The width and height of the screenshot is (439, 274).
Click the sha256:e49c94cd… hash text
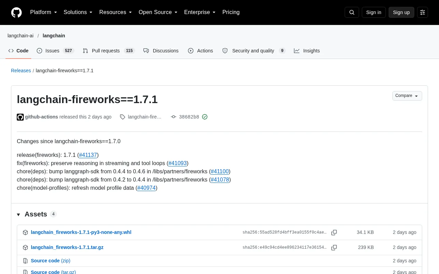(285, 248)
